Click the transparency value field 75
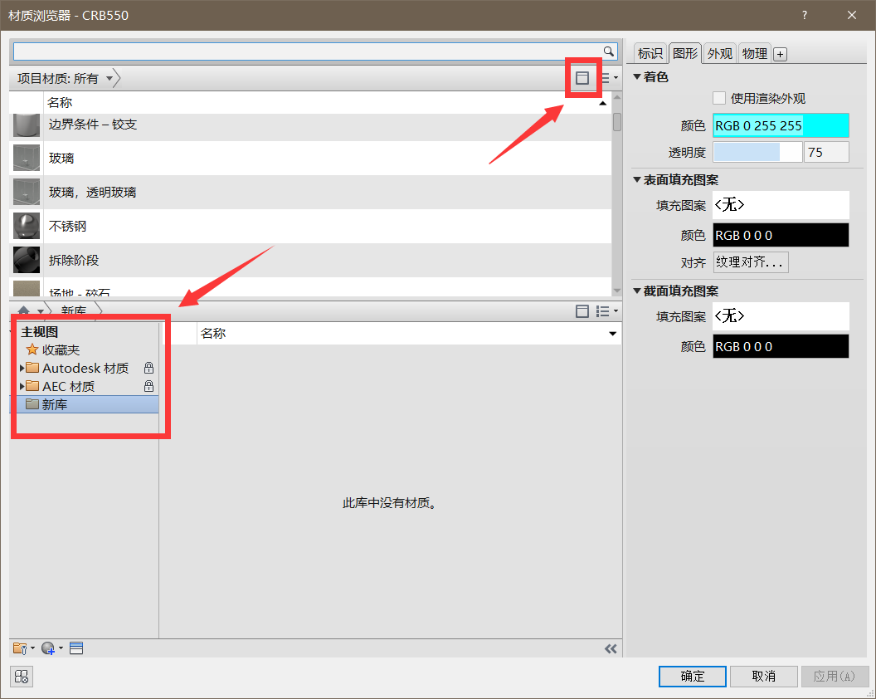The height and width of the screenshot is (699, 876). click(x=826, y=152)
